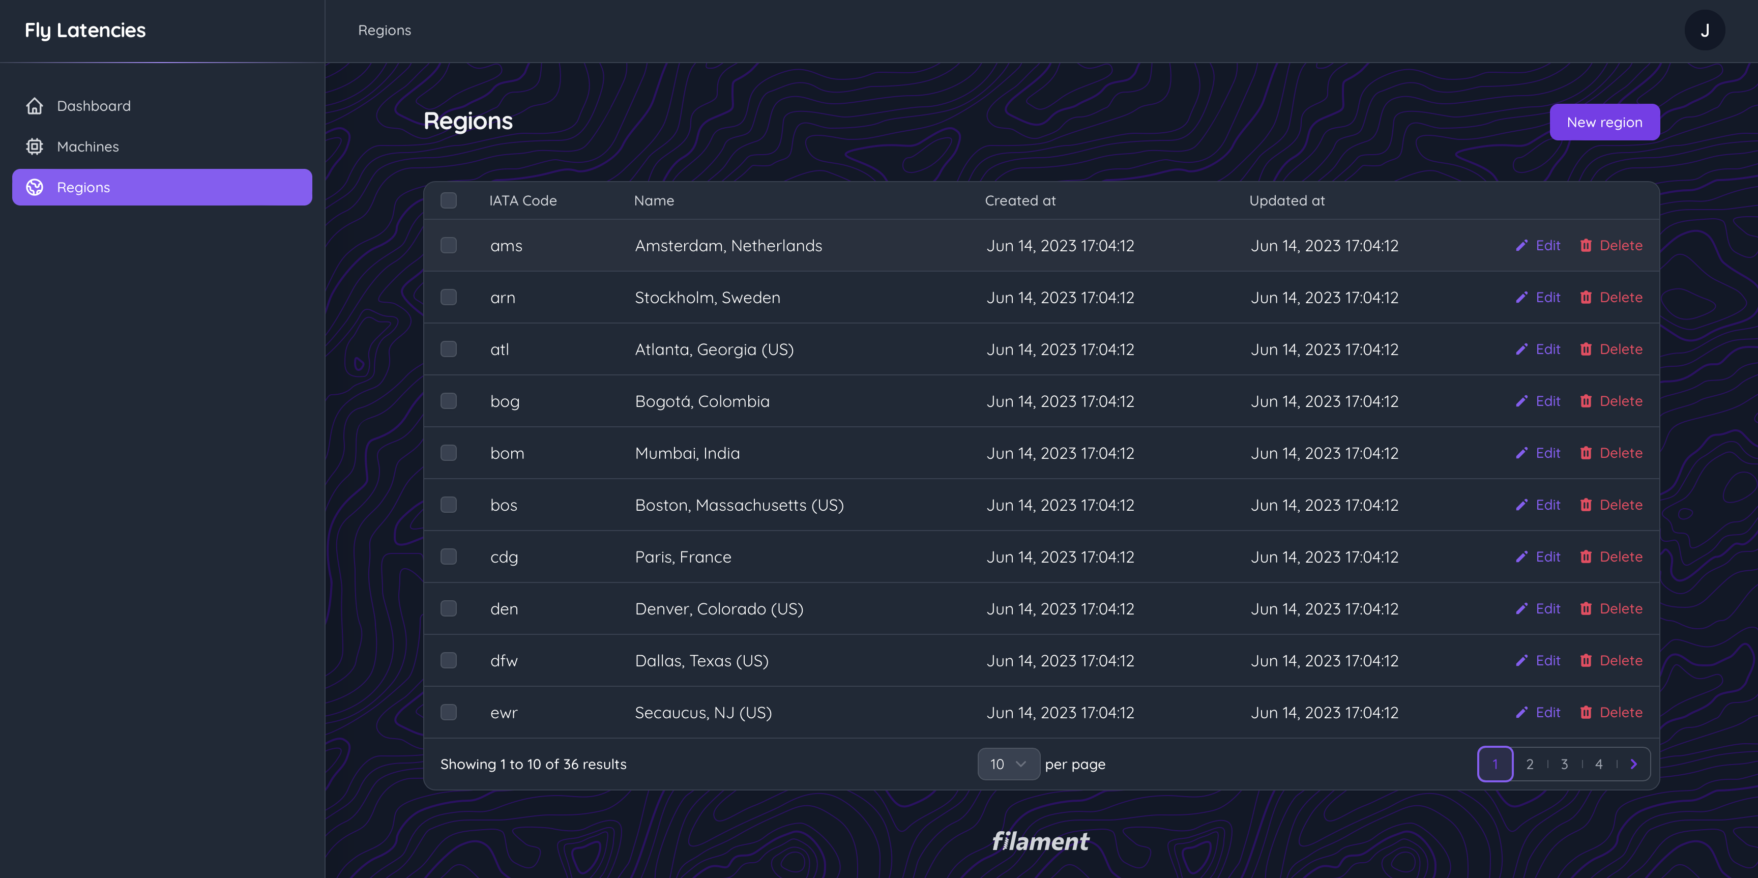Select the ewr row checkbox
The height and width of the screenshot is (878, 1758).
pos(448,712)
